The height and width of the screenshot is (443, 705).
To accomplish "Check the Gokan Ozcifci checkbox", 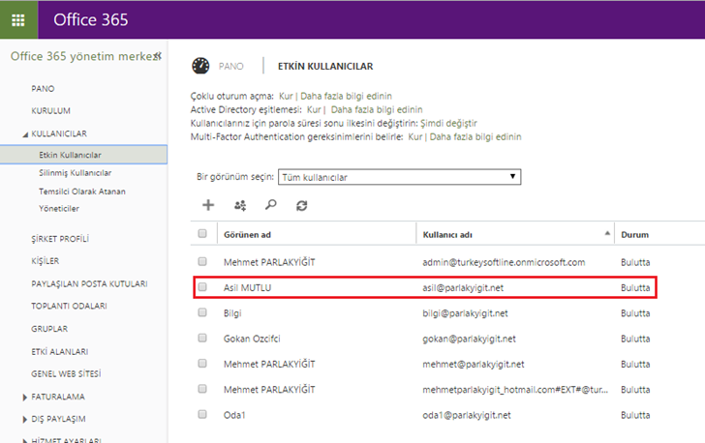I will point(202,338).
